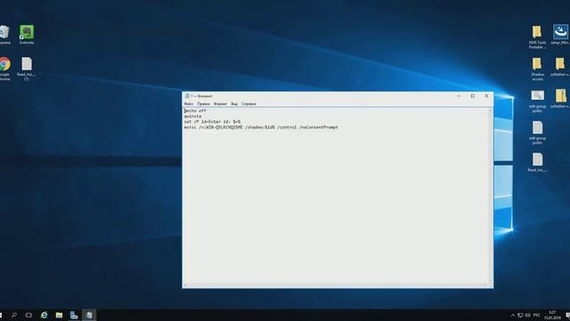
Task: Switch input language РУС indicator
Action: (536, 315)
